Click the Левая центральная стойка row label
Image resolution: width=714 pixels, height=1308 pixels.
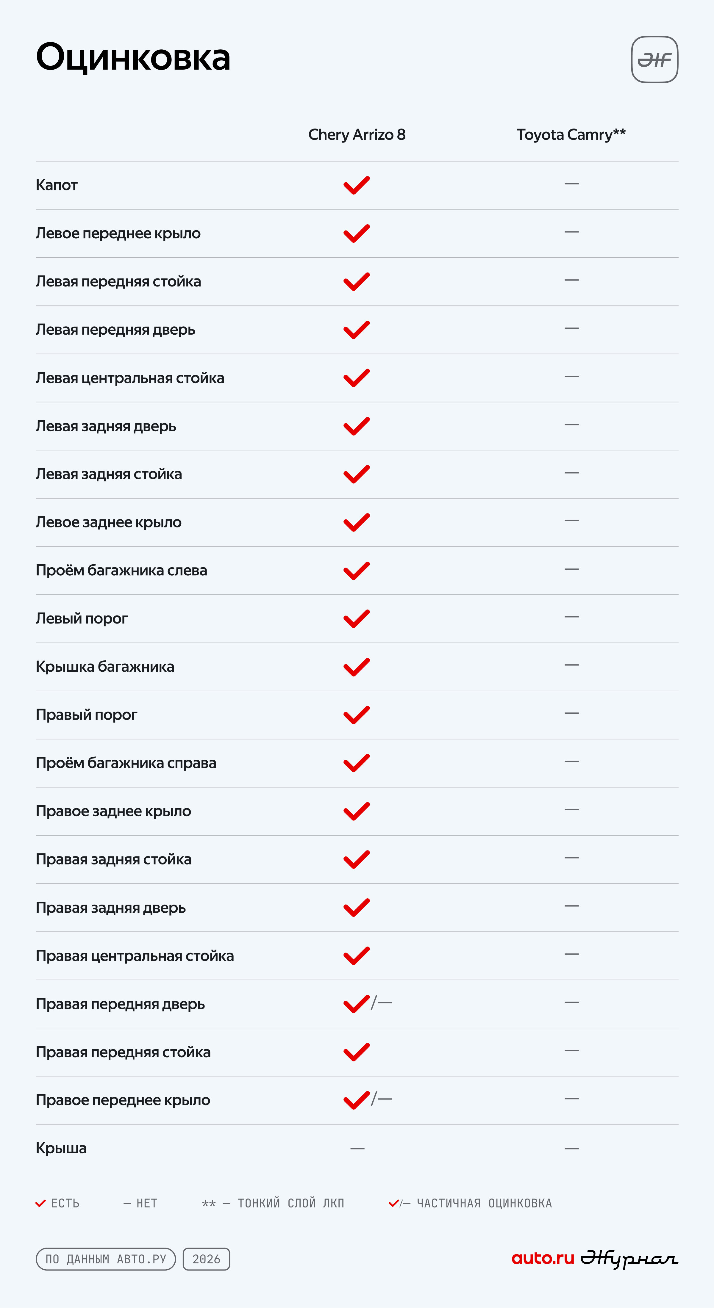pos(130,378)
